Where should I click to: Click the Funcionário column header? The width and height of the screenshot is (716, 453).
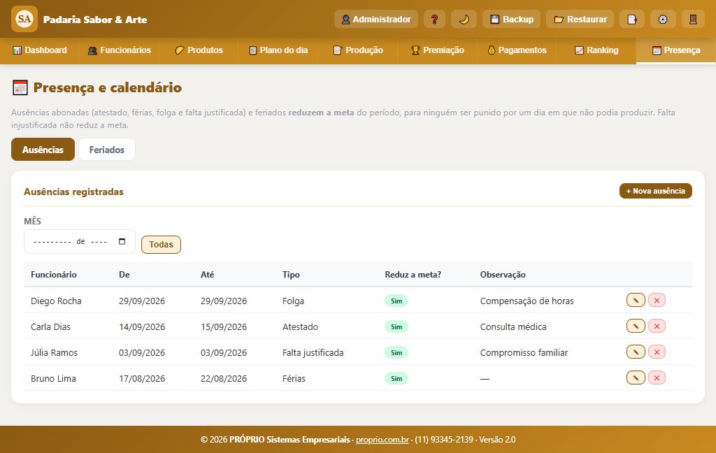pos(53,275)
